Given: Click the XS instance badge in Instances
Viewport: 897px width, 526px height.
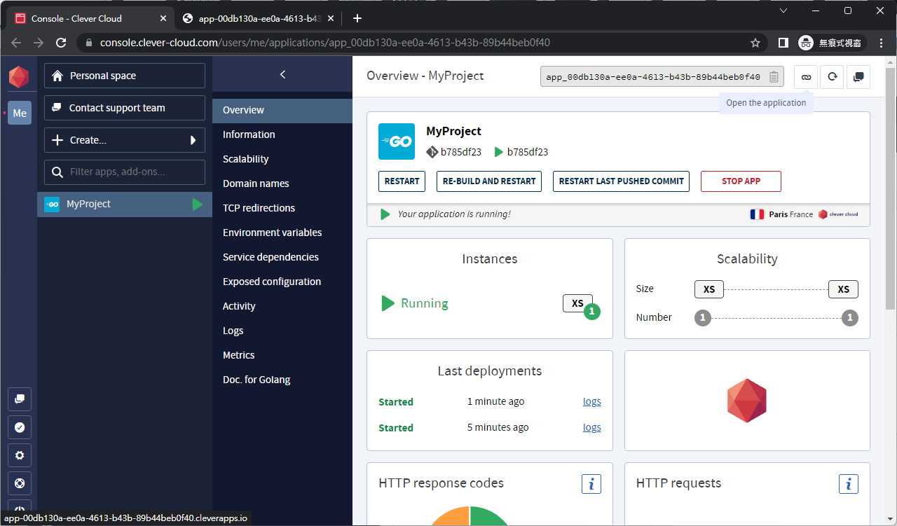Looking at the screenshot, I should (577, 303).
